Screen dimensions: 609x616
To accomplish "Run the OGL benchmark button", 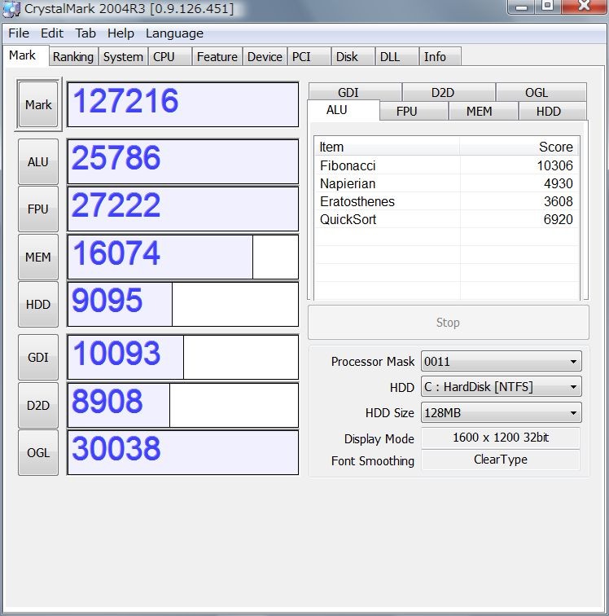I will 38,452.
